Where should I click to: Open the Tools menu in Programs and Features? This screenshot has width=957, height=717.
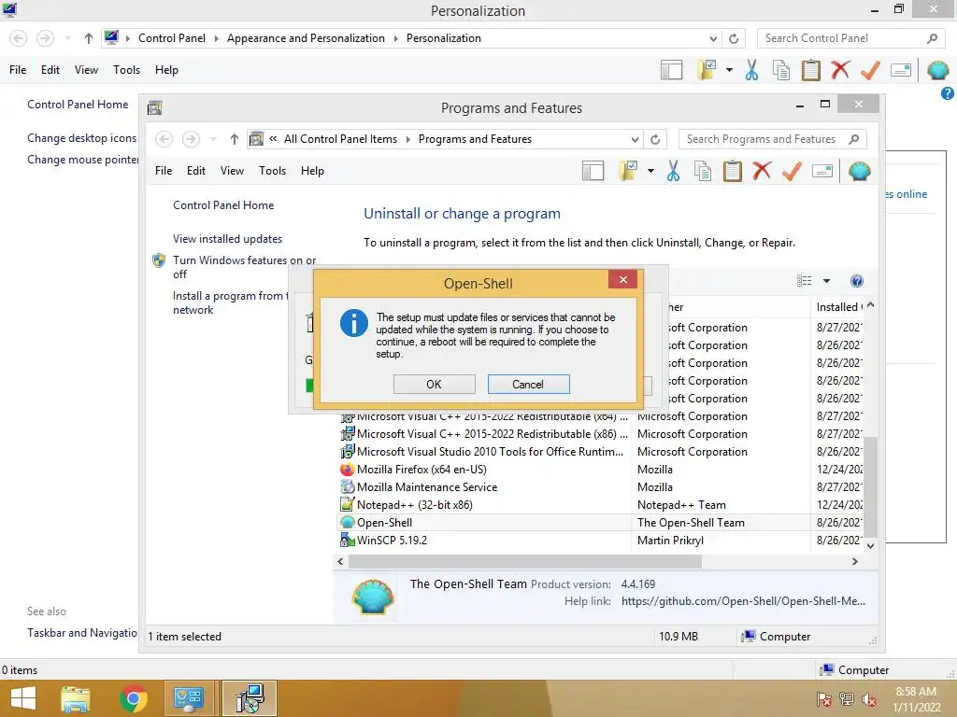[x=272, y=171]
